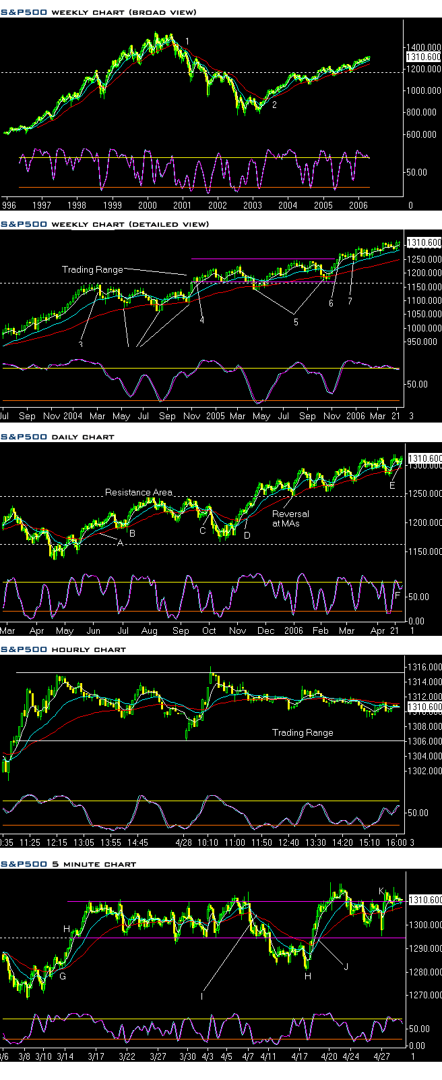
Task: Select the 1310.600 price box in hourly chart
Action: pyautogui.click(x=424, y=707)
